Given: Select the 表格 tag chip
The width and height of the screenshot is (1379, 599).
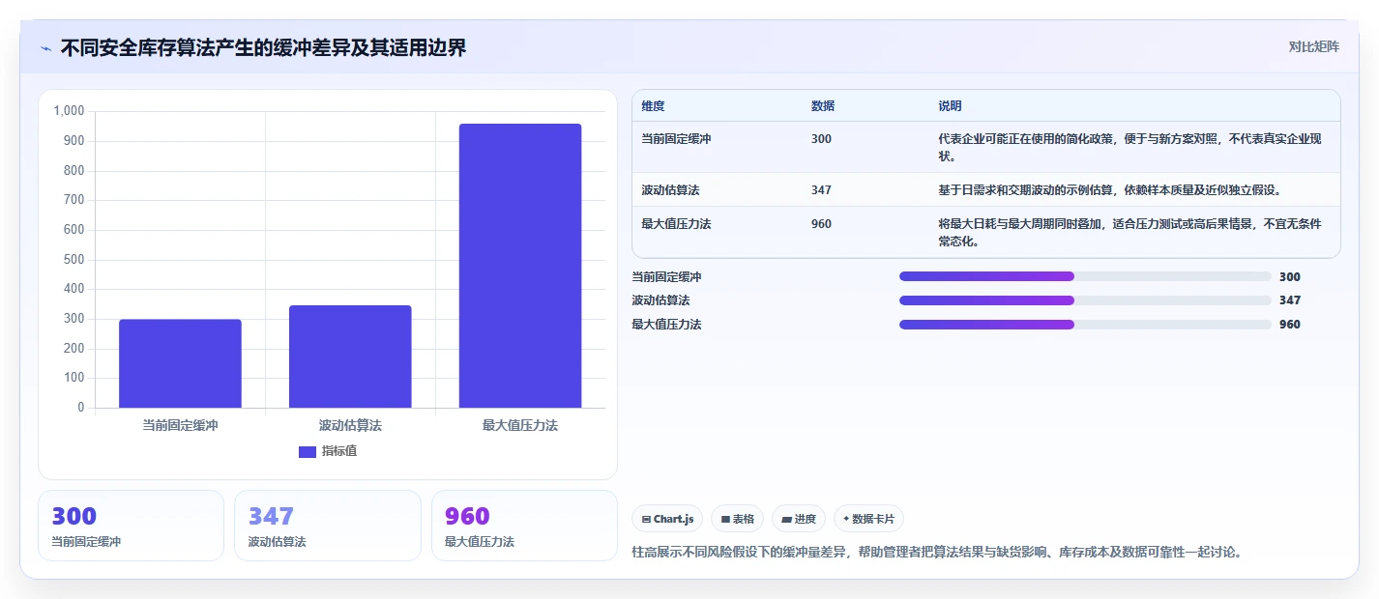Looking at the screenshot, I should point(737,519).
